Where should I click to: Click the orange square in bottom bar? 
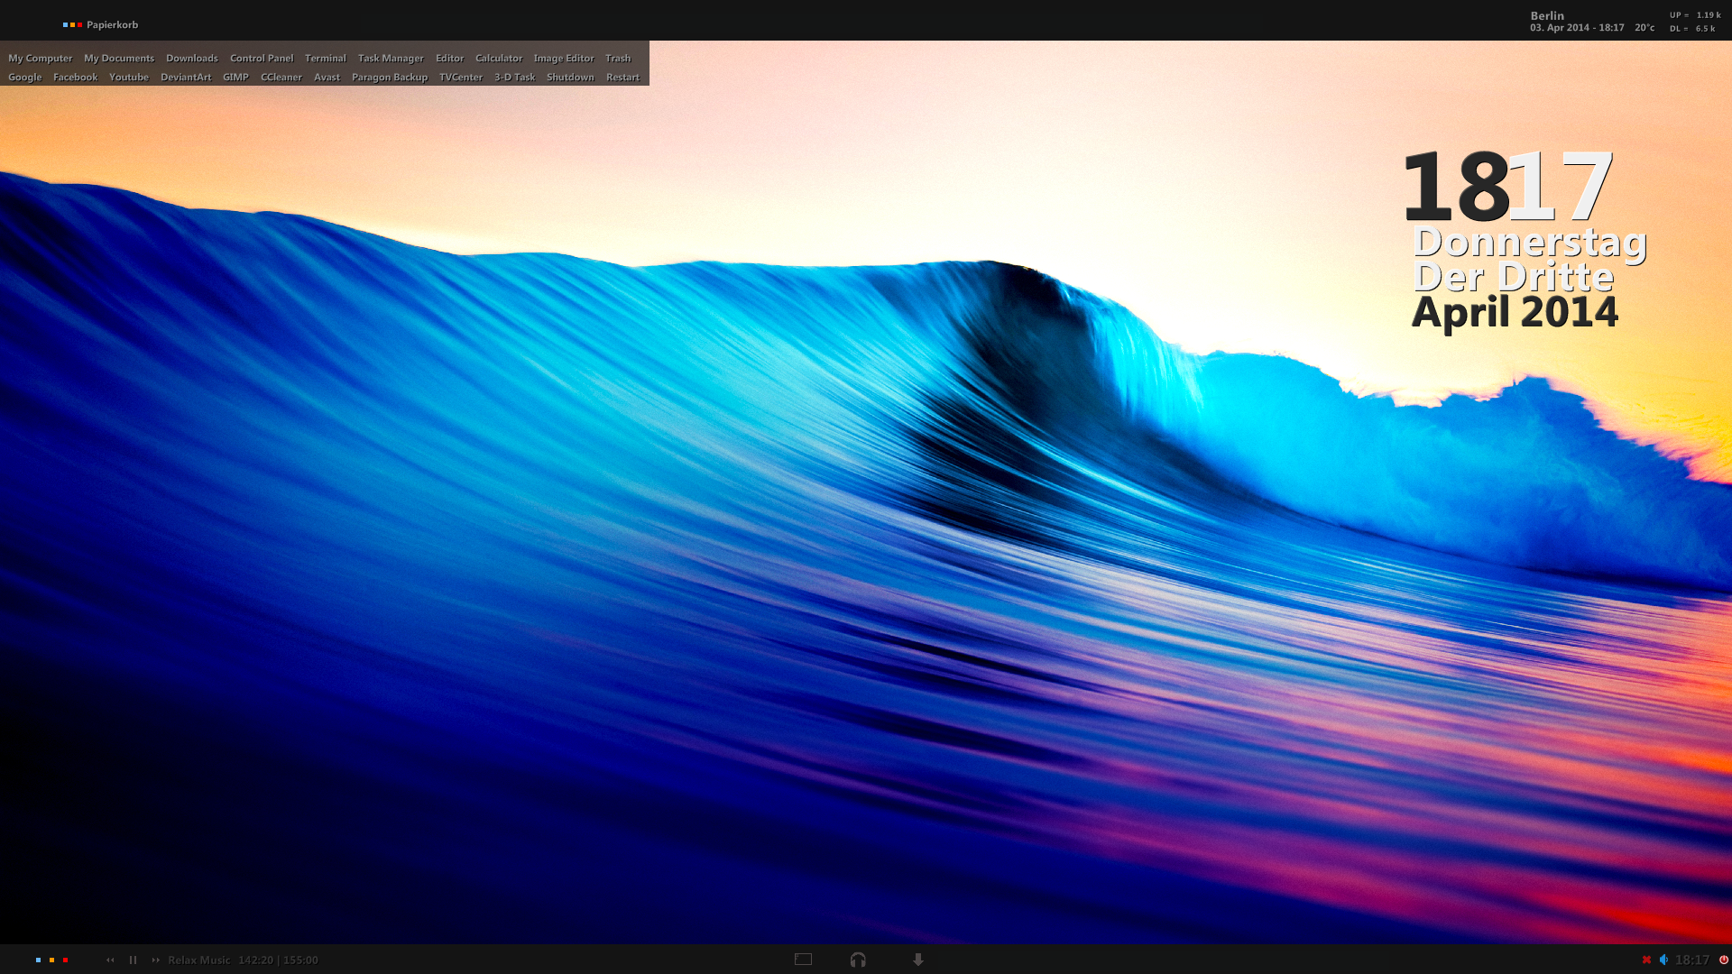pyautogui.click(x=51, y=960)
